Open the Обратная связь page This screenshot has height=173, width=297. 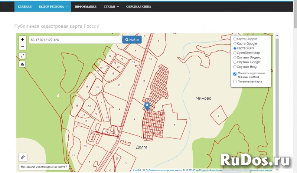pos(138,7)
